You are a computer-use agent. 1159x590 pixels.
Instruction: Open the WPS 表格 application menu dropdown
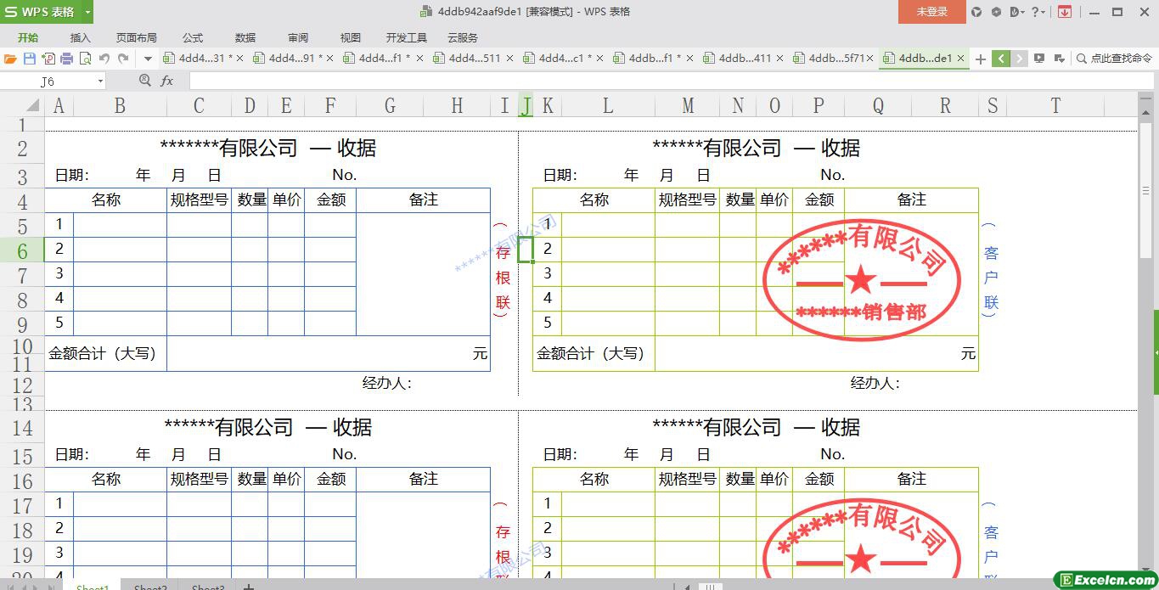pyautogui.click(x=87, y=12)
